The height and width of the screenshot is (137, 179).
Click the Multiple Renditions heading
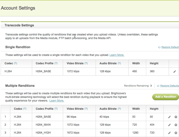pyautogui.click(x=20, y=86)
